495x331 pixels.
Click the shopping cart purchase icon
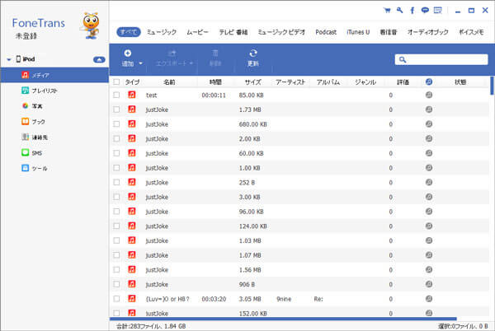point(387,12)
